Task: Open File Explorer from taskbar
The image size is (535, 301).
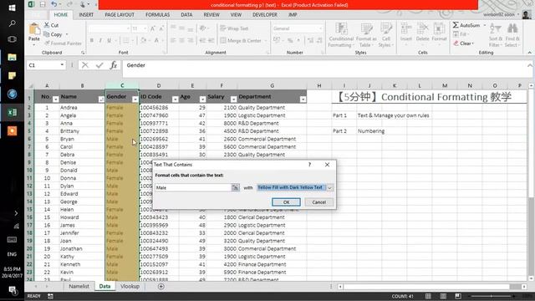Action: pos(12,57)
